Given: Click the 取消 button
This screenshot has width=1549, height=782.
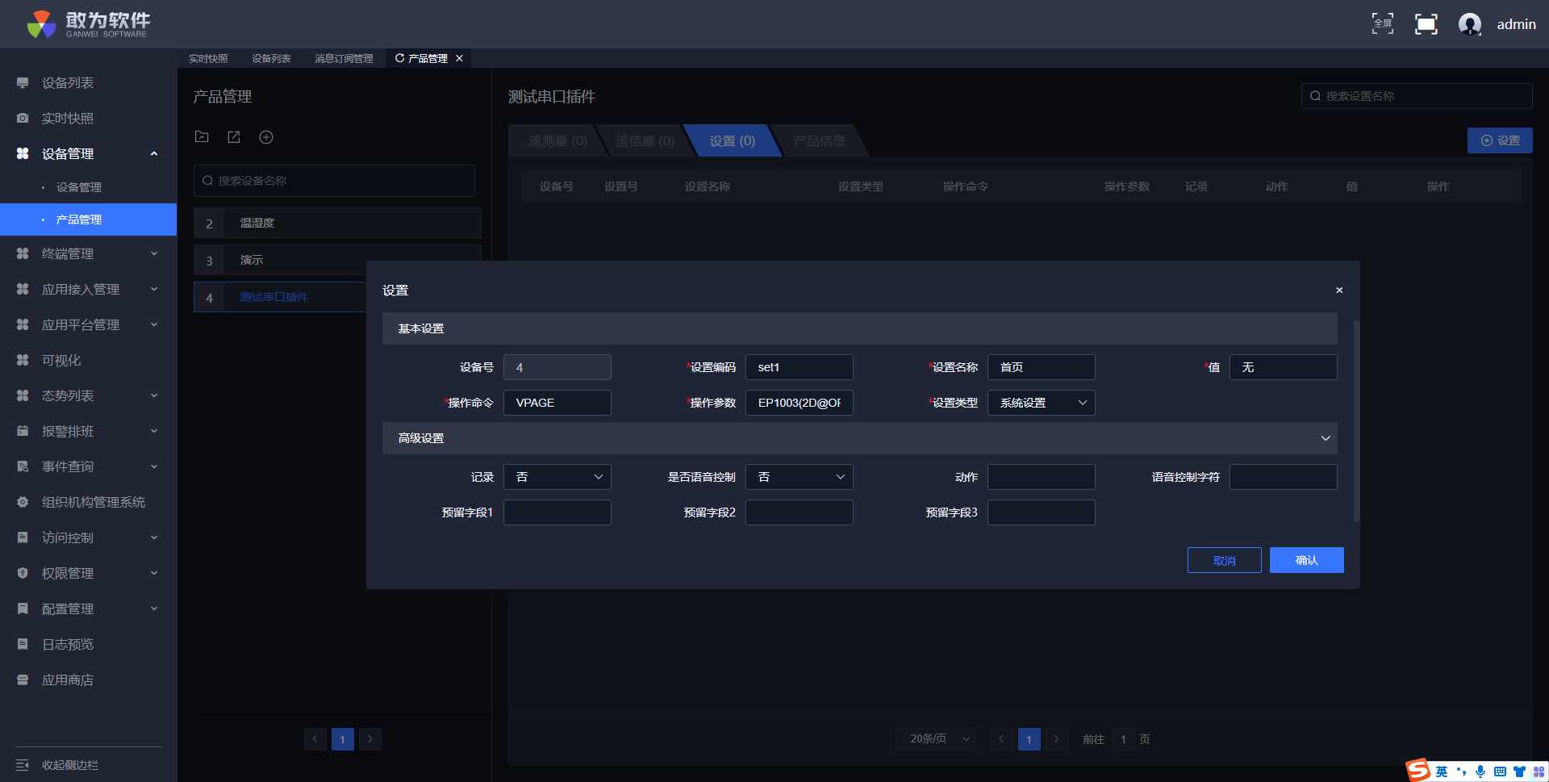Looking at the screenshot, I should [1224, 560].
